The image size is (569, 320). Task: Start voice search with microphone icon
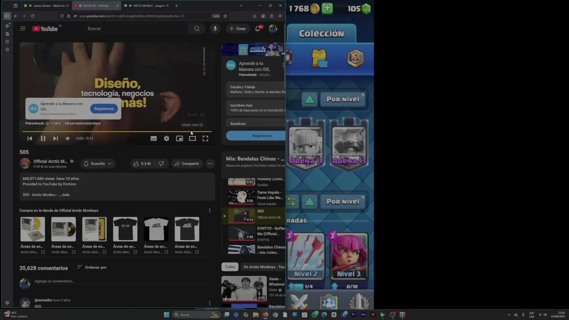point(215,28)
